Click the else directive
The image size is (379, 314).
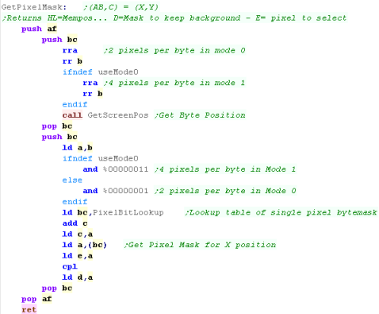72,180
